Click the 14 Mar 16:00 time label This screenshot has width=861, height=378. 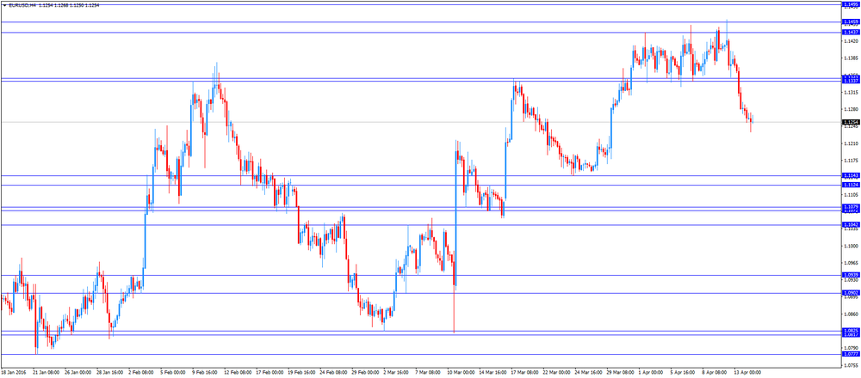pyautogui.click(x=493, y=373)
